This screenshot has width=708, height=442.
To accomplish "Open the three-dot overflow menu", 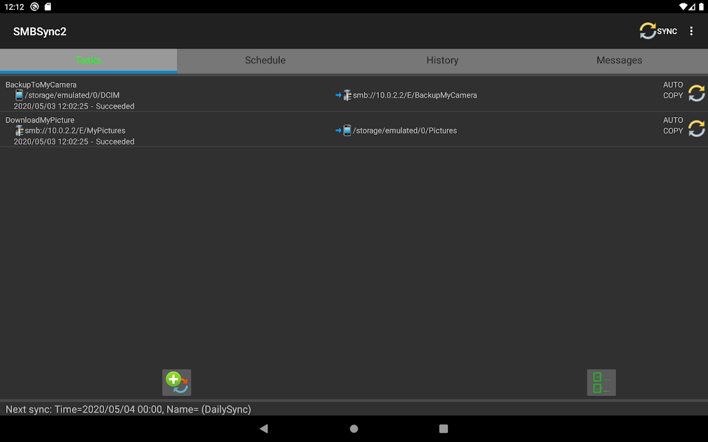I will (691, 31).
